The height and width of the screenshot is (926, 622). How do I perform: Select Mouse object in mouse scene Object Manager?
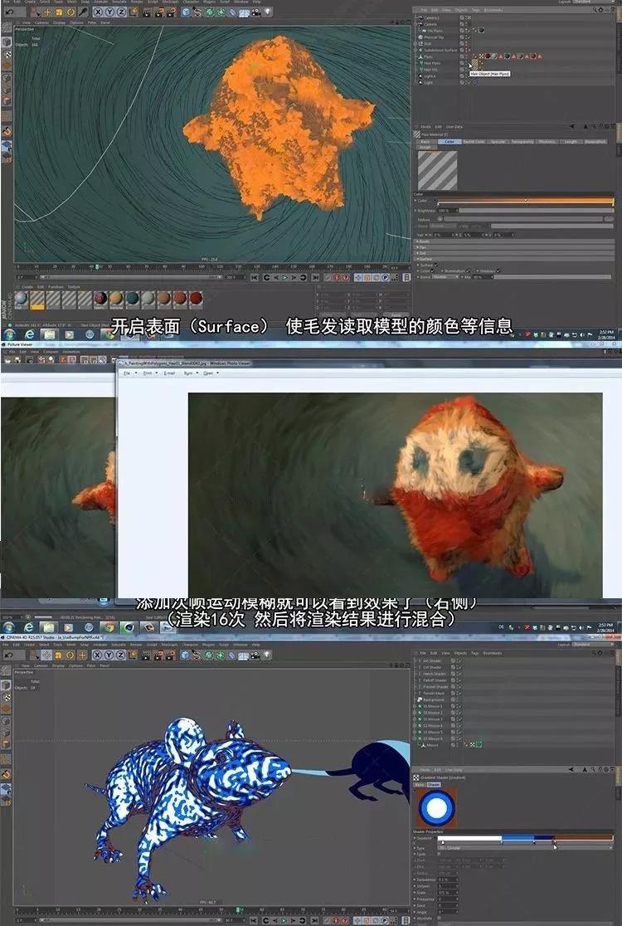(432, 745)
